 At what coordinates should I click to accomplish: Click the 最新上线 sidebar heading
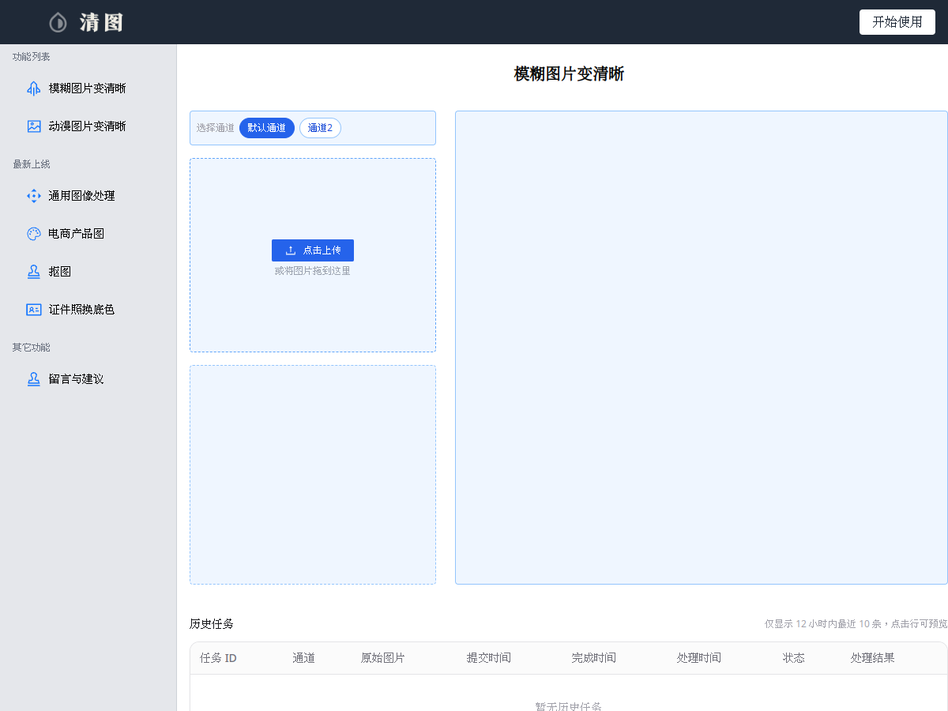[x=32, y=164]
